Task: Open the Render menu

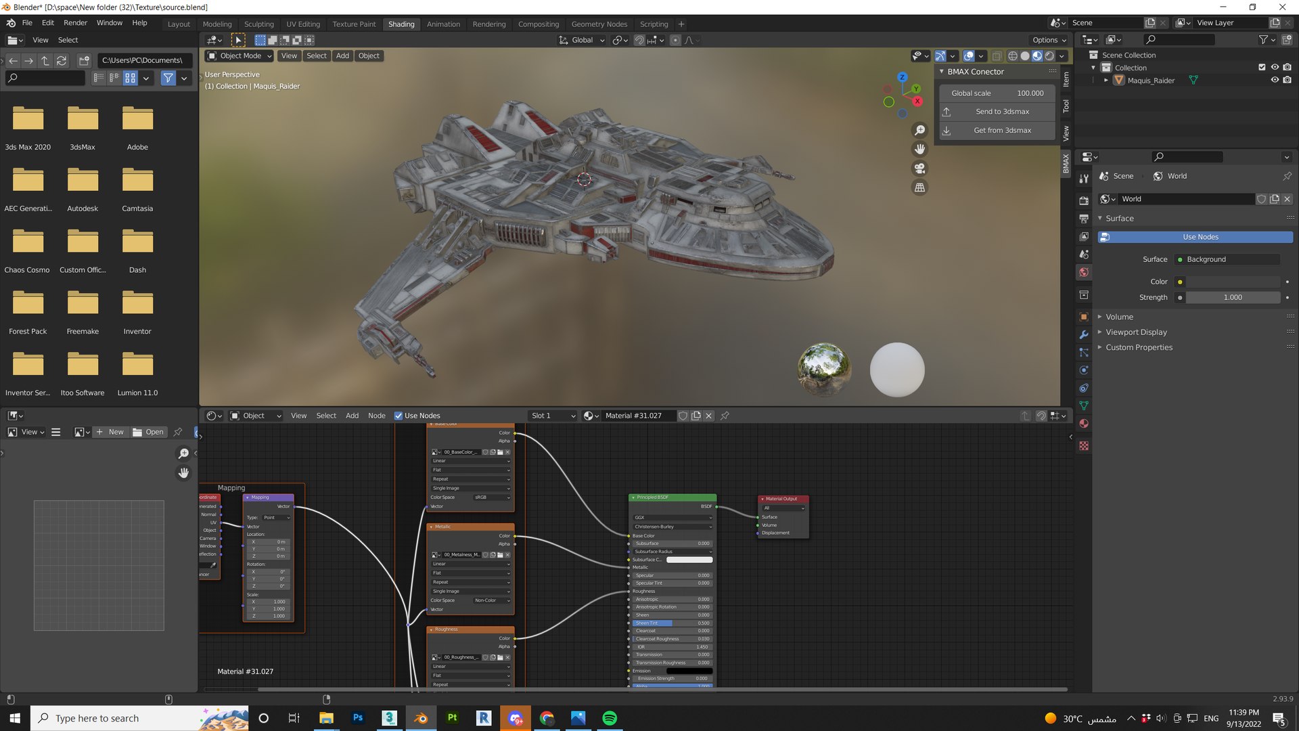Action: [75, 22]
